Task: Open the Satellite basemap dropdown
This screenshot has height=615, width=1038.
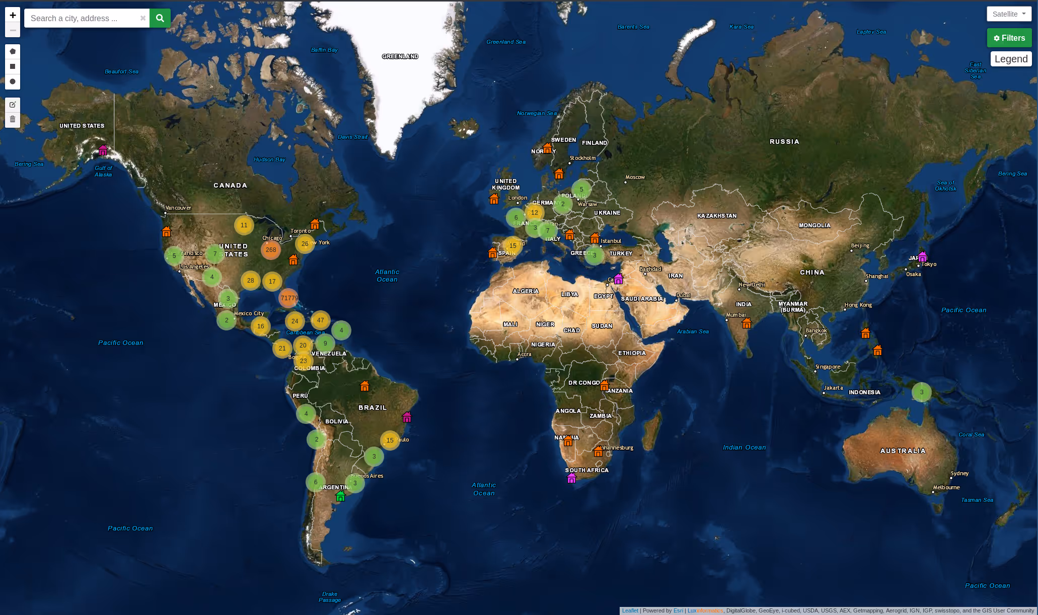Action: (1009, 14)
